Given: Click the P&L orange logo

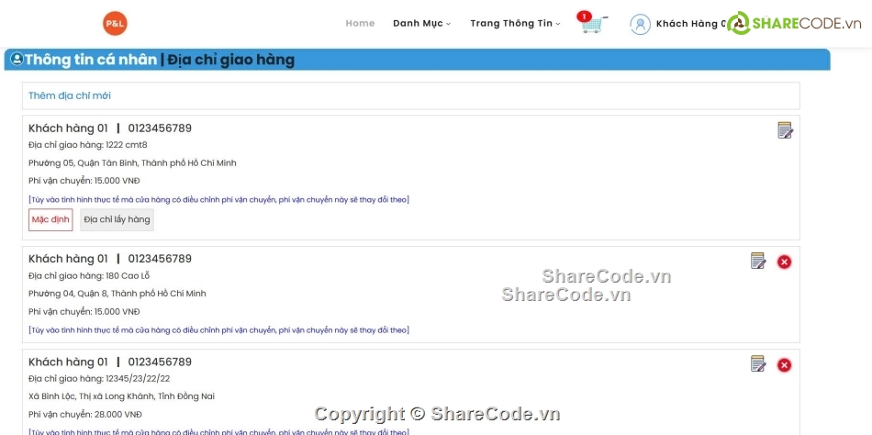Looking at the screenshot, I should click(x=115, y=23).
